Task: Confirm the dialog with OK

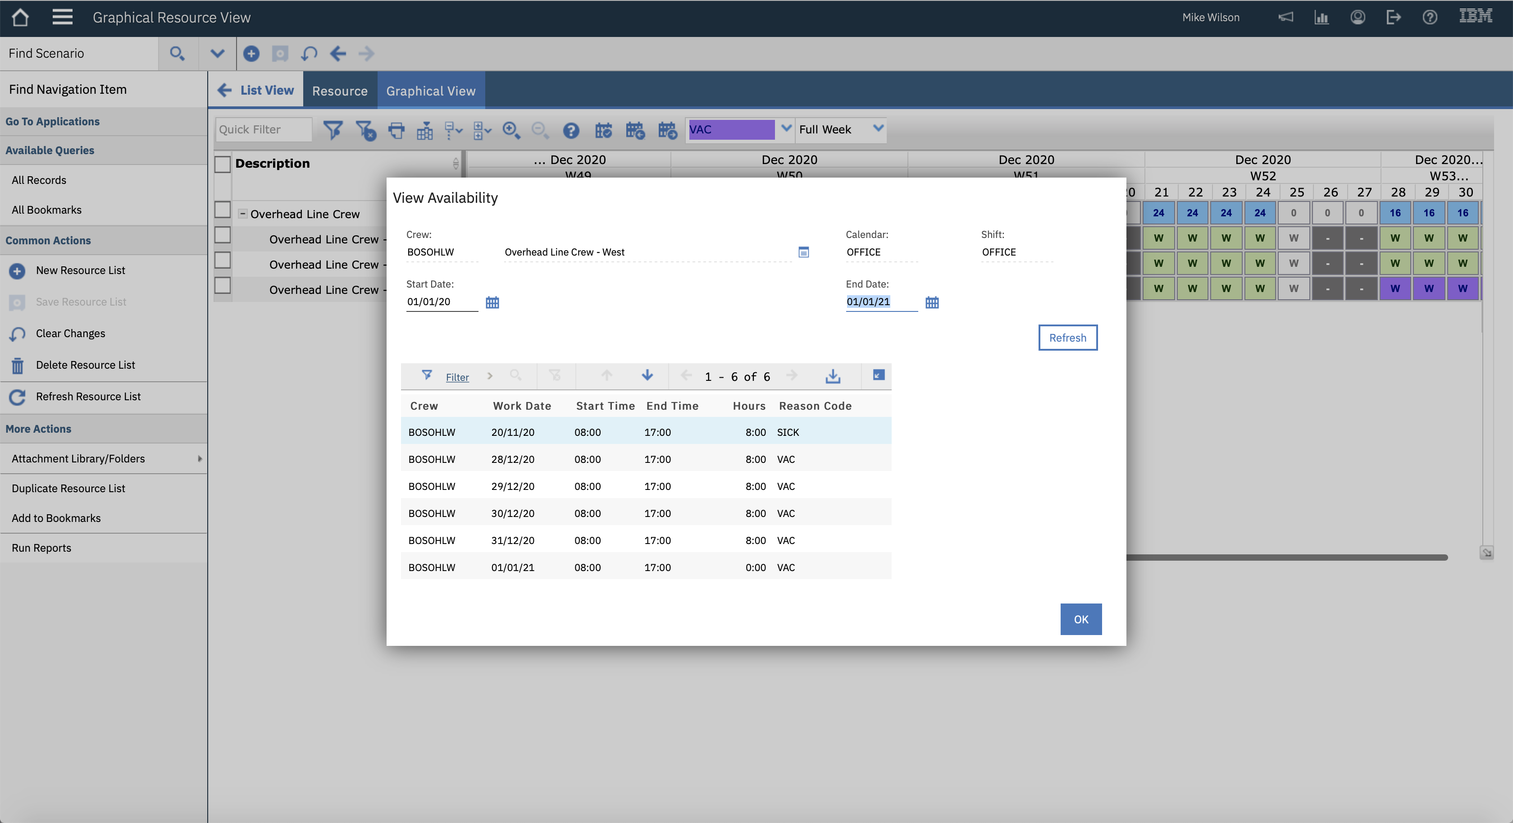Action: pyautogui.click(x=1080, y=619)
